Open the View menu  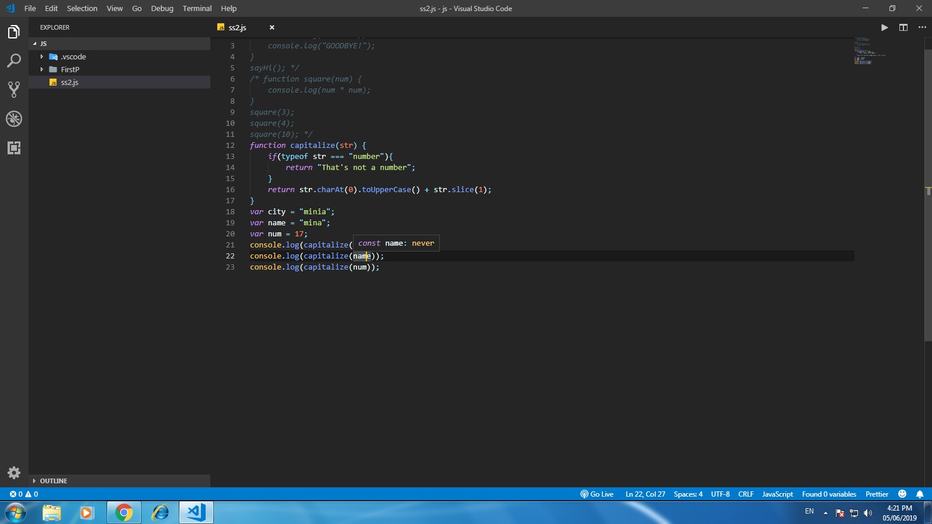pyautogui.click(x=115, y=8)
